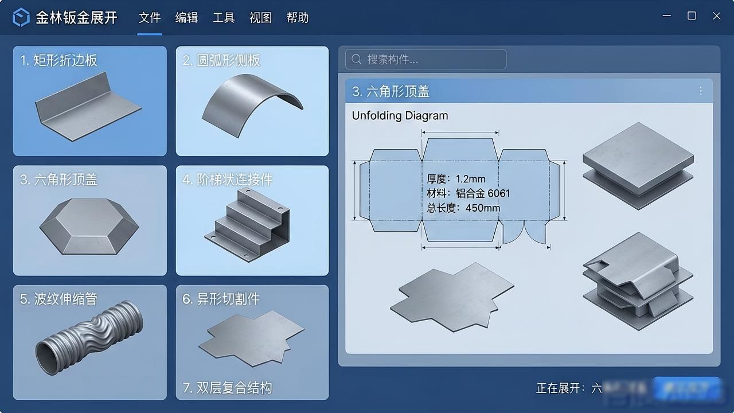Open the three-dot options menu of 3. 六角形顶盖 panel
Image resolution: width=734 pixels, height=413 pixels.
click(700, 91)
